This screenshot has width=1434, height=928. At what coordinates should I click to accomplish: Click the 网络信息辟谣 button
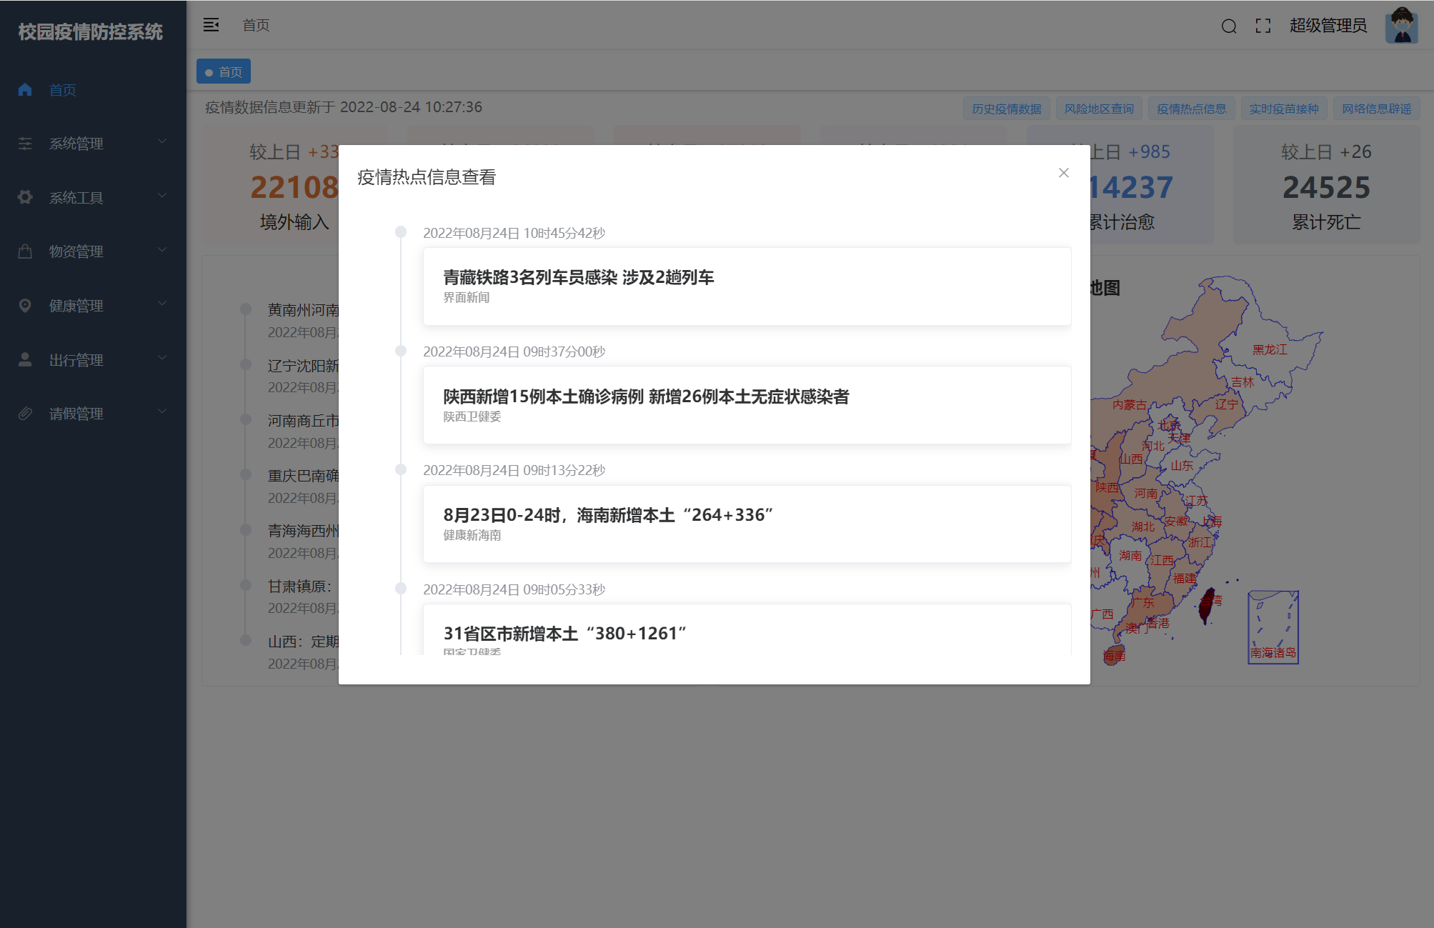1376,109
